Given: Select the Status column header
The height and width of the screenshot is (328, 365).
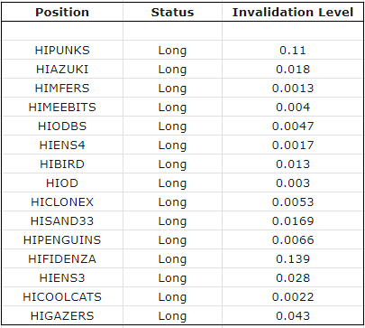Looking at the screenshot, I should pyautogui.click(x=172, y=12).
